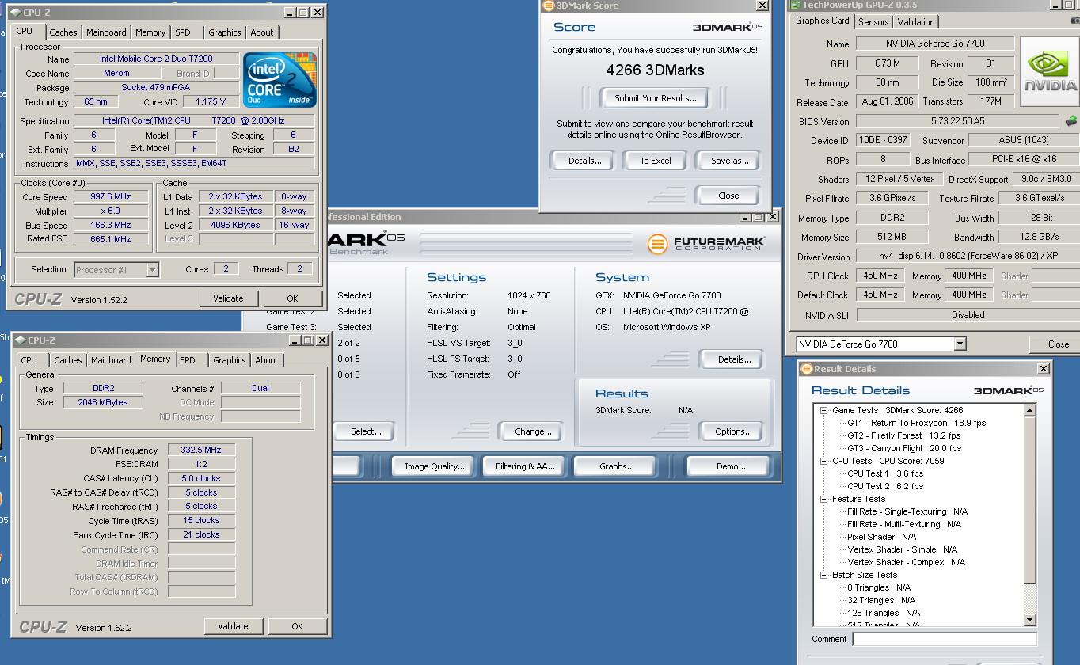Open Graphs in 3DMark05
The height and width of the screenshot is (665, 1080).
click(616, 466)
